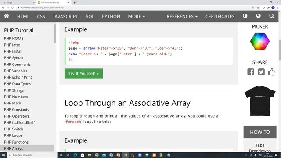Open the PYTHON tutorial menu item

tap(111, 17)
